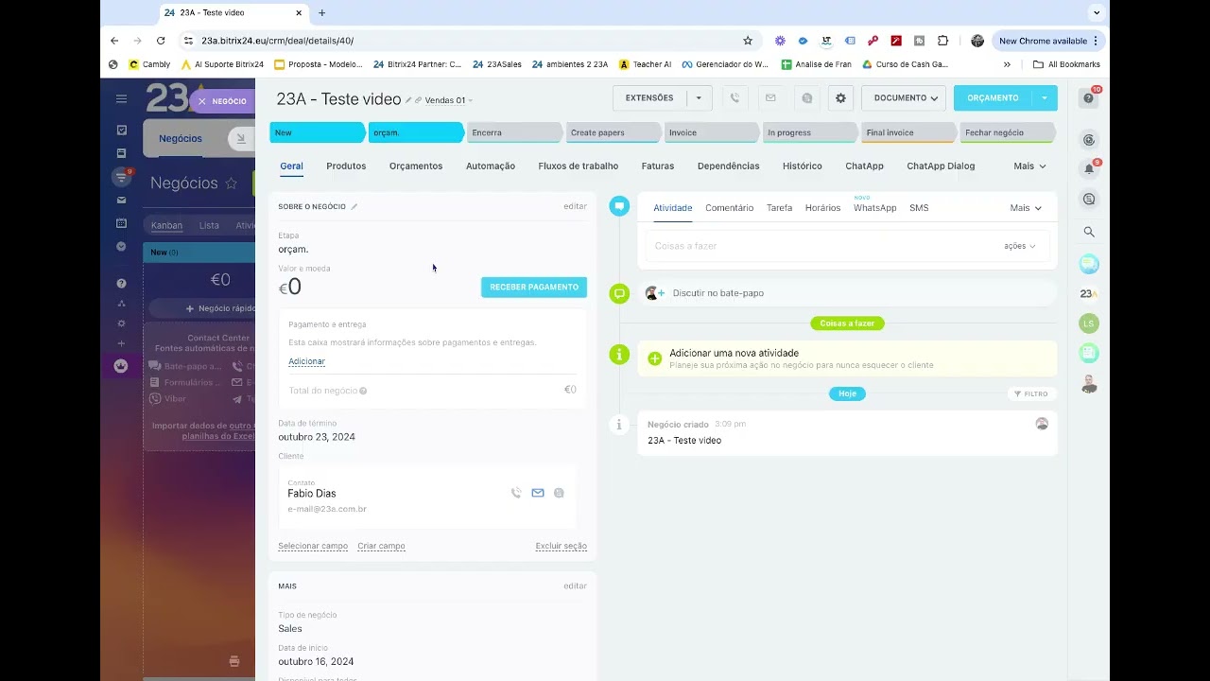Image resolution: width=1210 pixels, height=681 pixels.
Task: Email Fabio Dias using envelope icon
Action: tap(538, 493)
